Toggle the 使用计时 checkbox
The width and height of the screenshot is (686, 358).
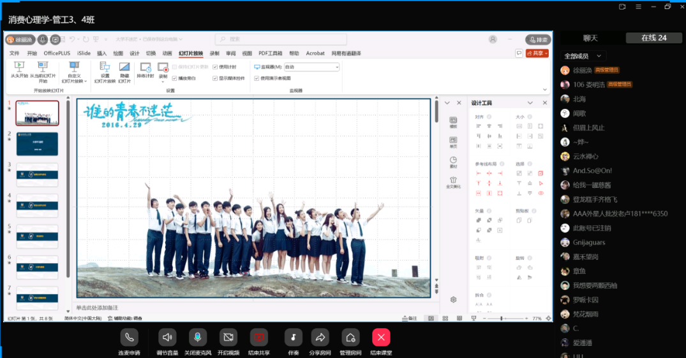point(215,67)
